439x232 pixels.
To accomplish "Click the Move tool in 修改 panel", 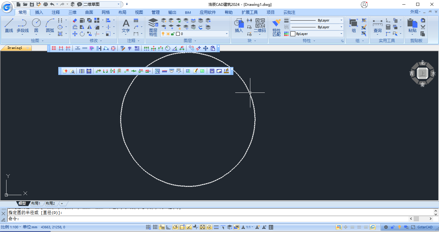I will [75, 34].
